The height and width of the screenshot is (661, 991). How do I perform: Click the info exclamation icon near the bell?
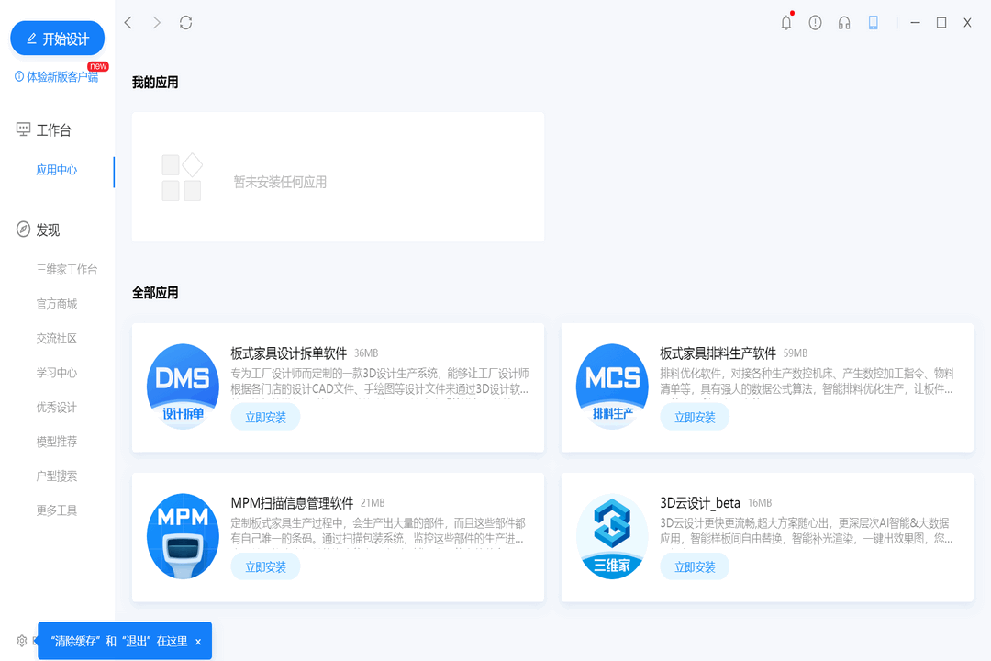pyautogui.click(x=815, y=23)
